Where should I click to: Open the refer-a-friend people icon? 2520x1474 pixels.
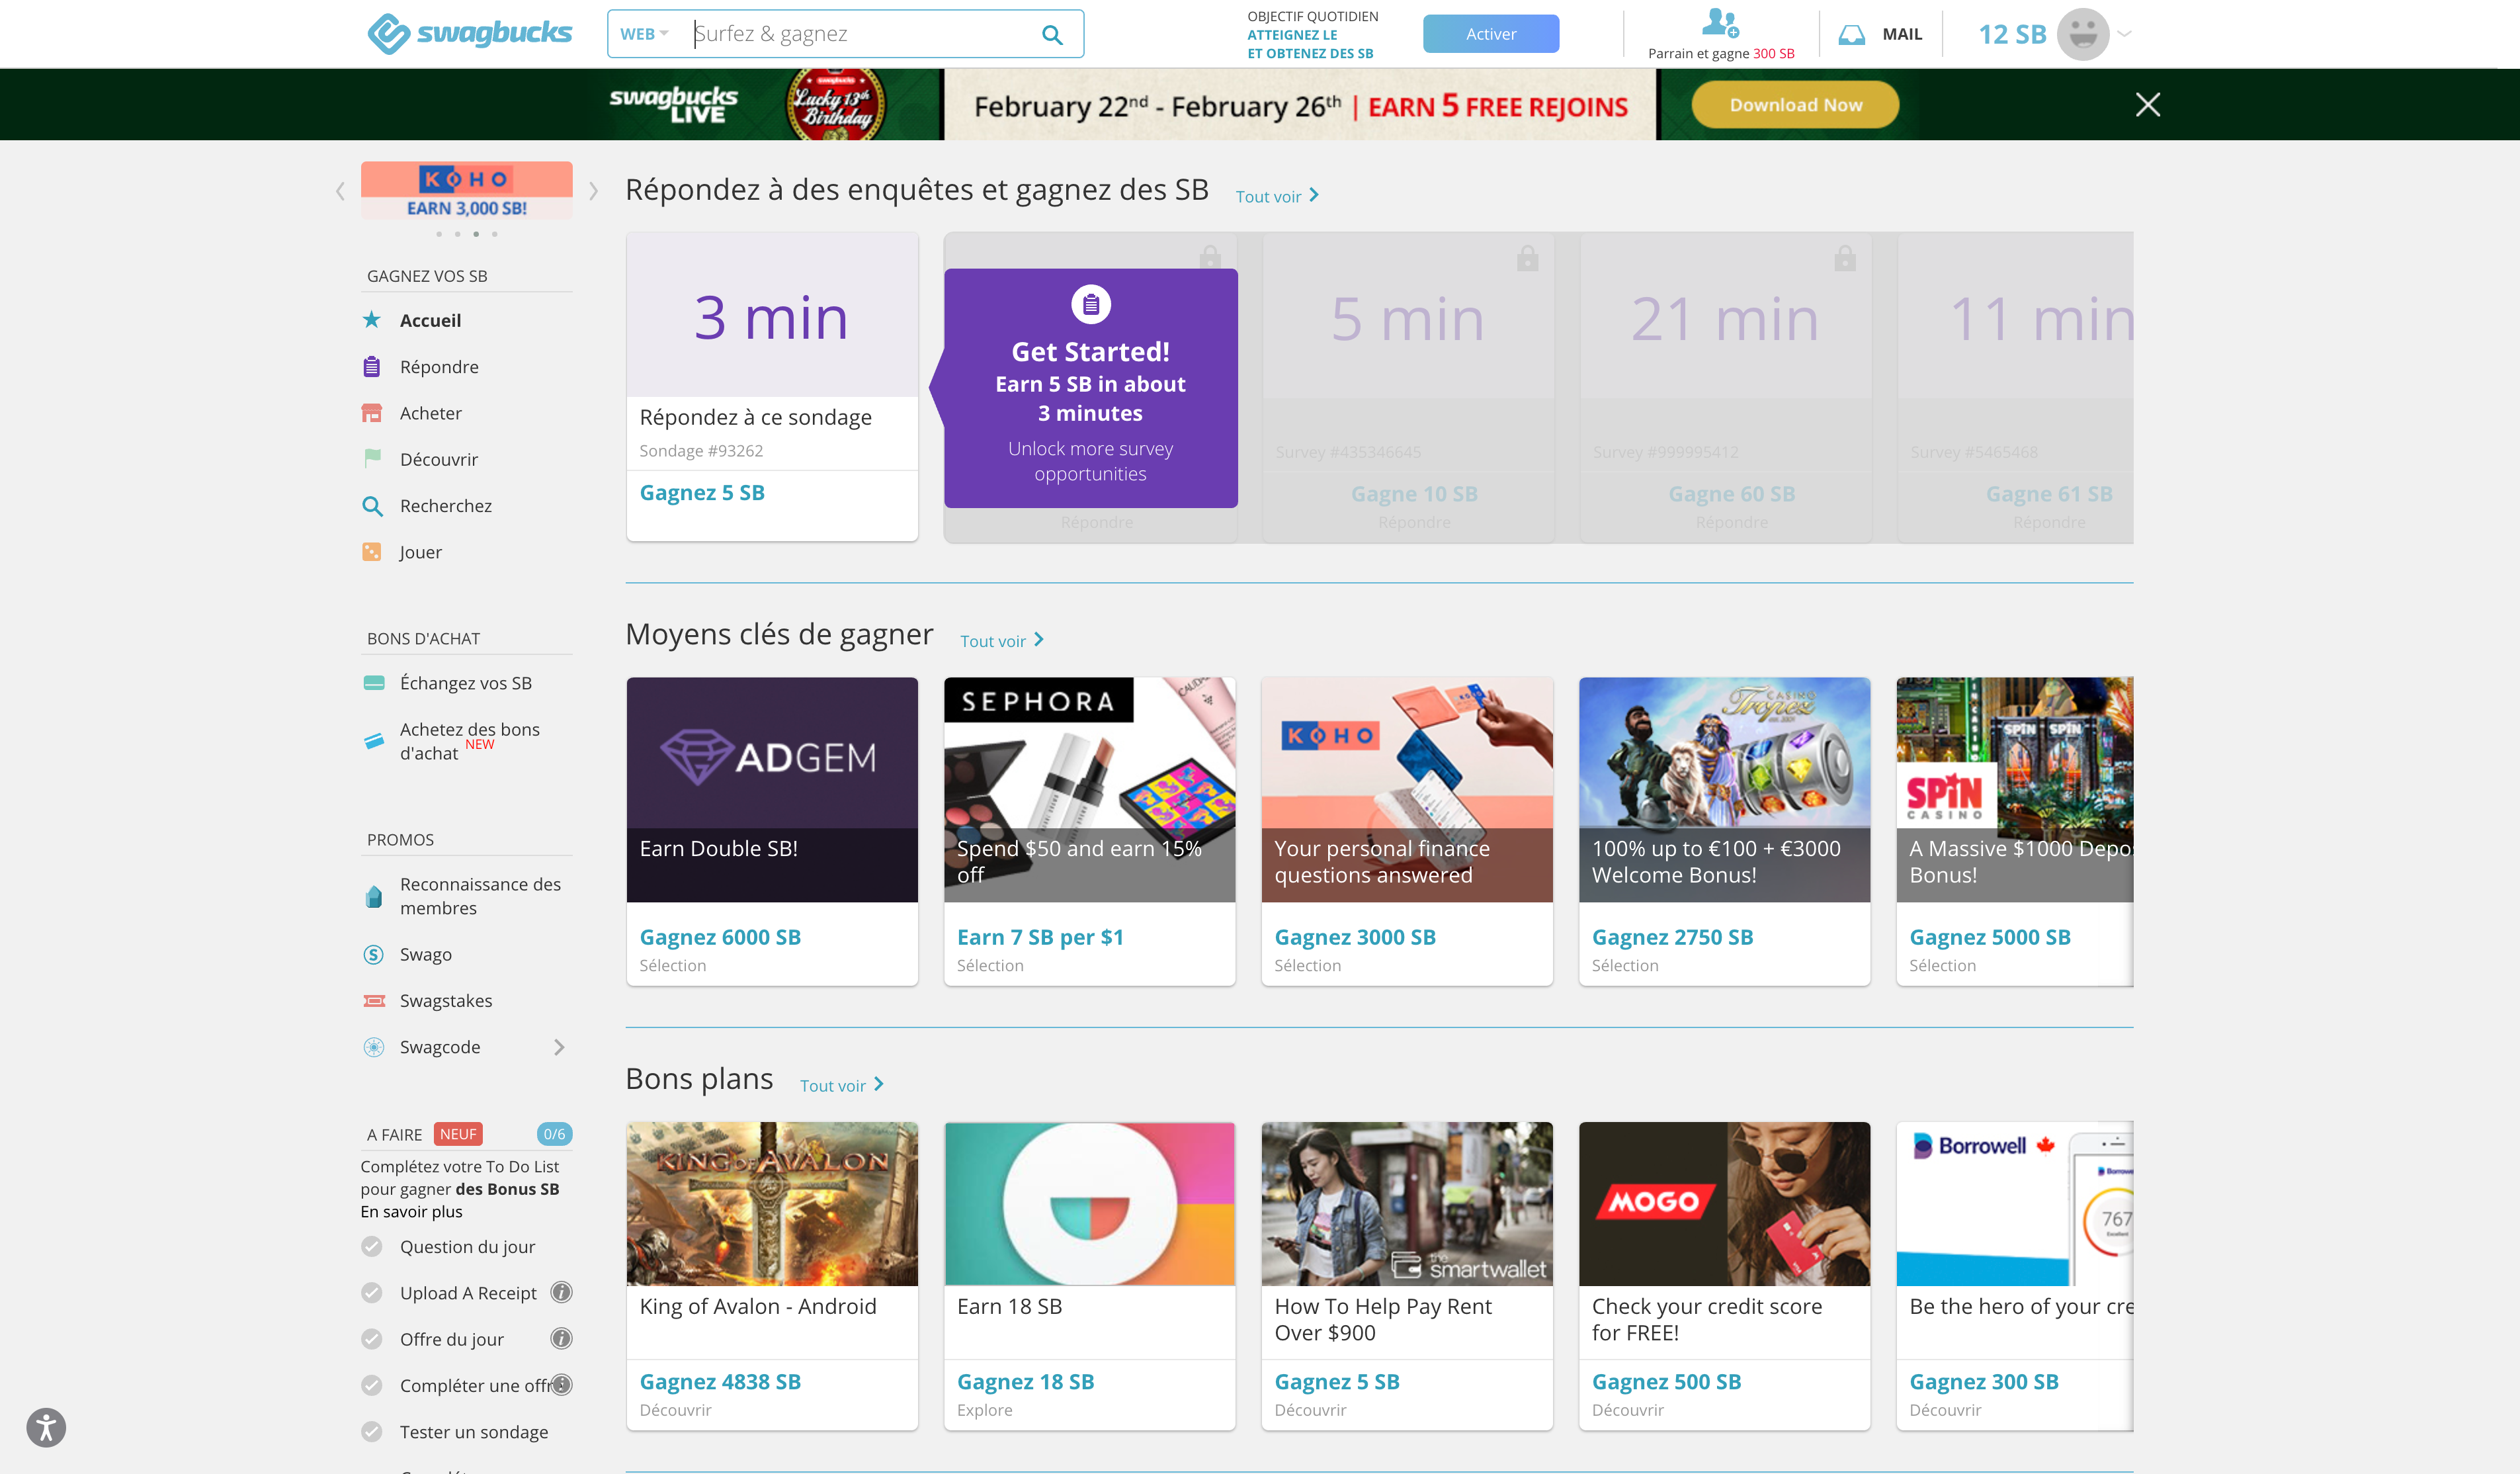click(1720, 22)
